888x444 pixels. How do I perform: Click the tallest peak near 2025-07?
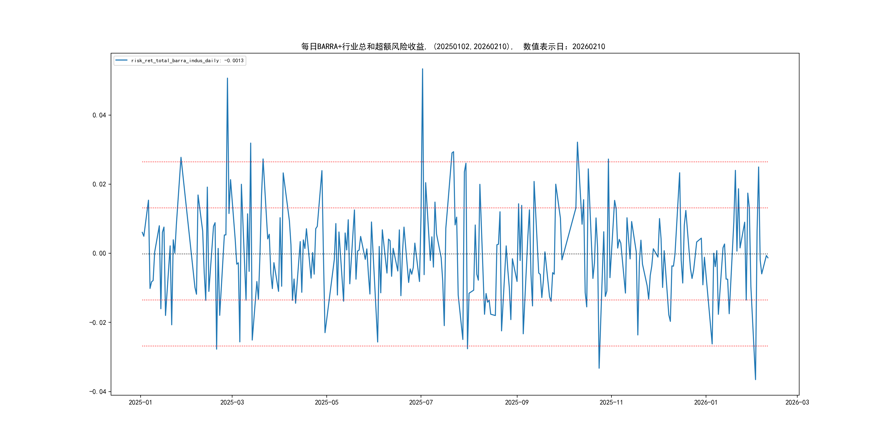click(x=423, y=69)
